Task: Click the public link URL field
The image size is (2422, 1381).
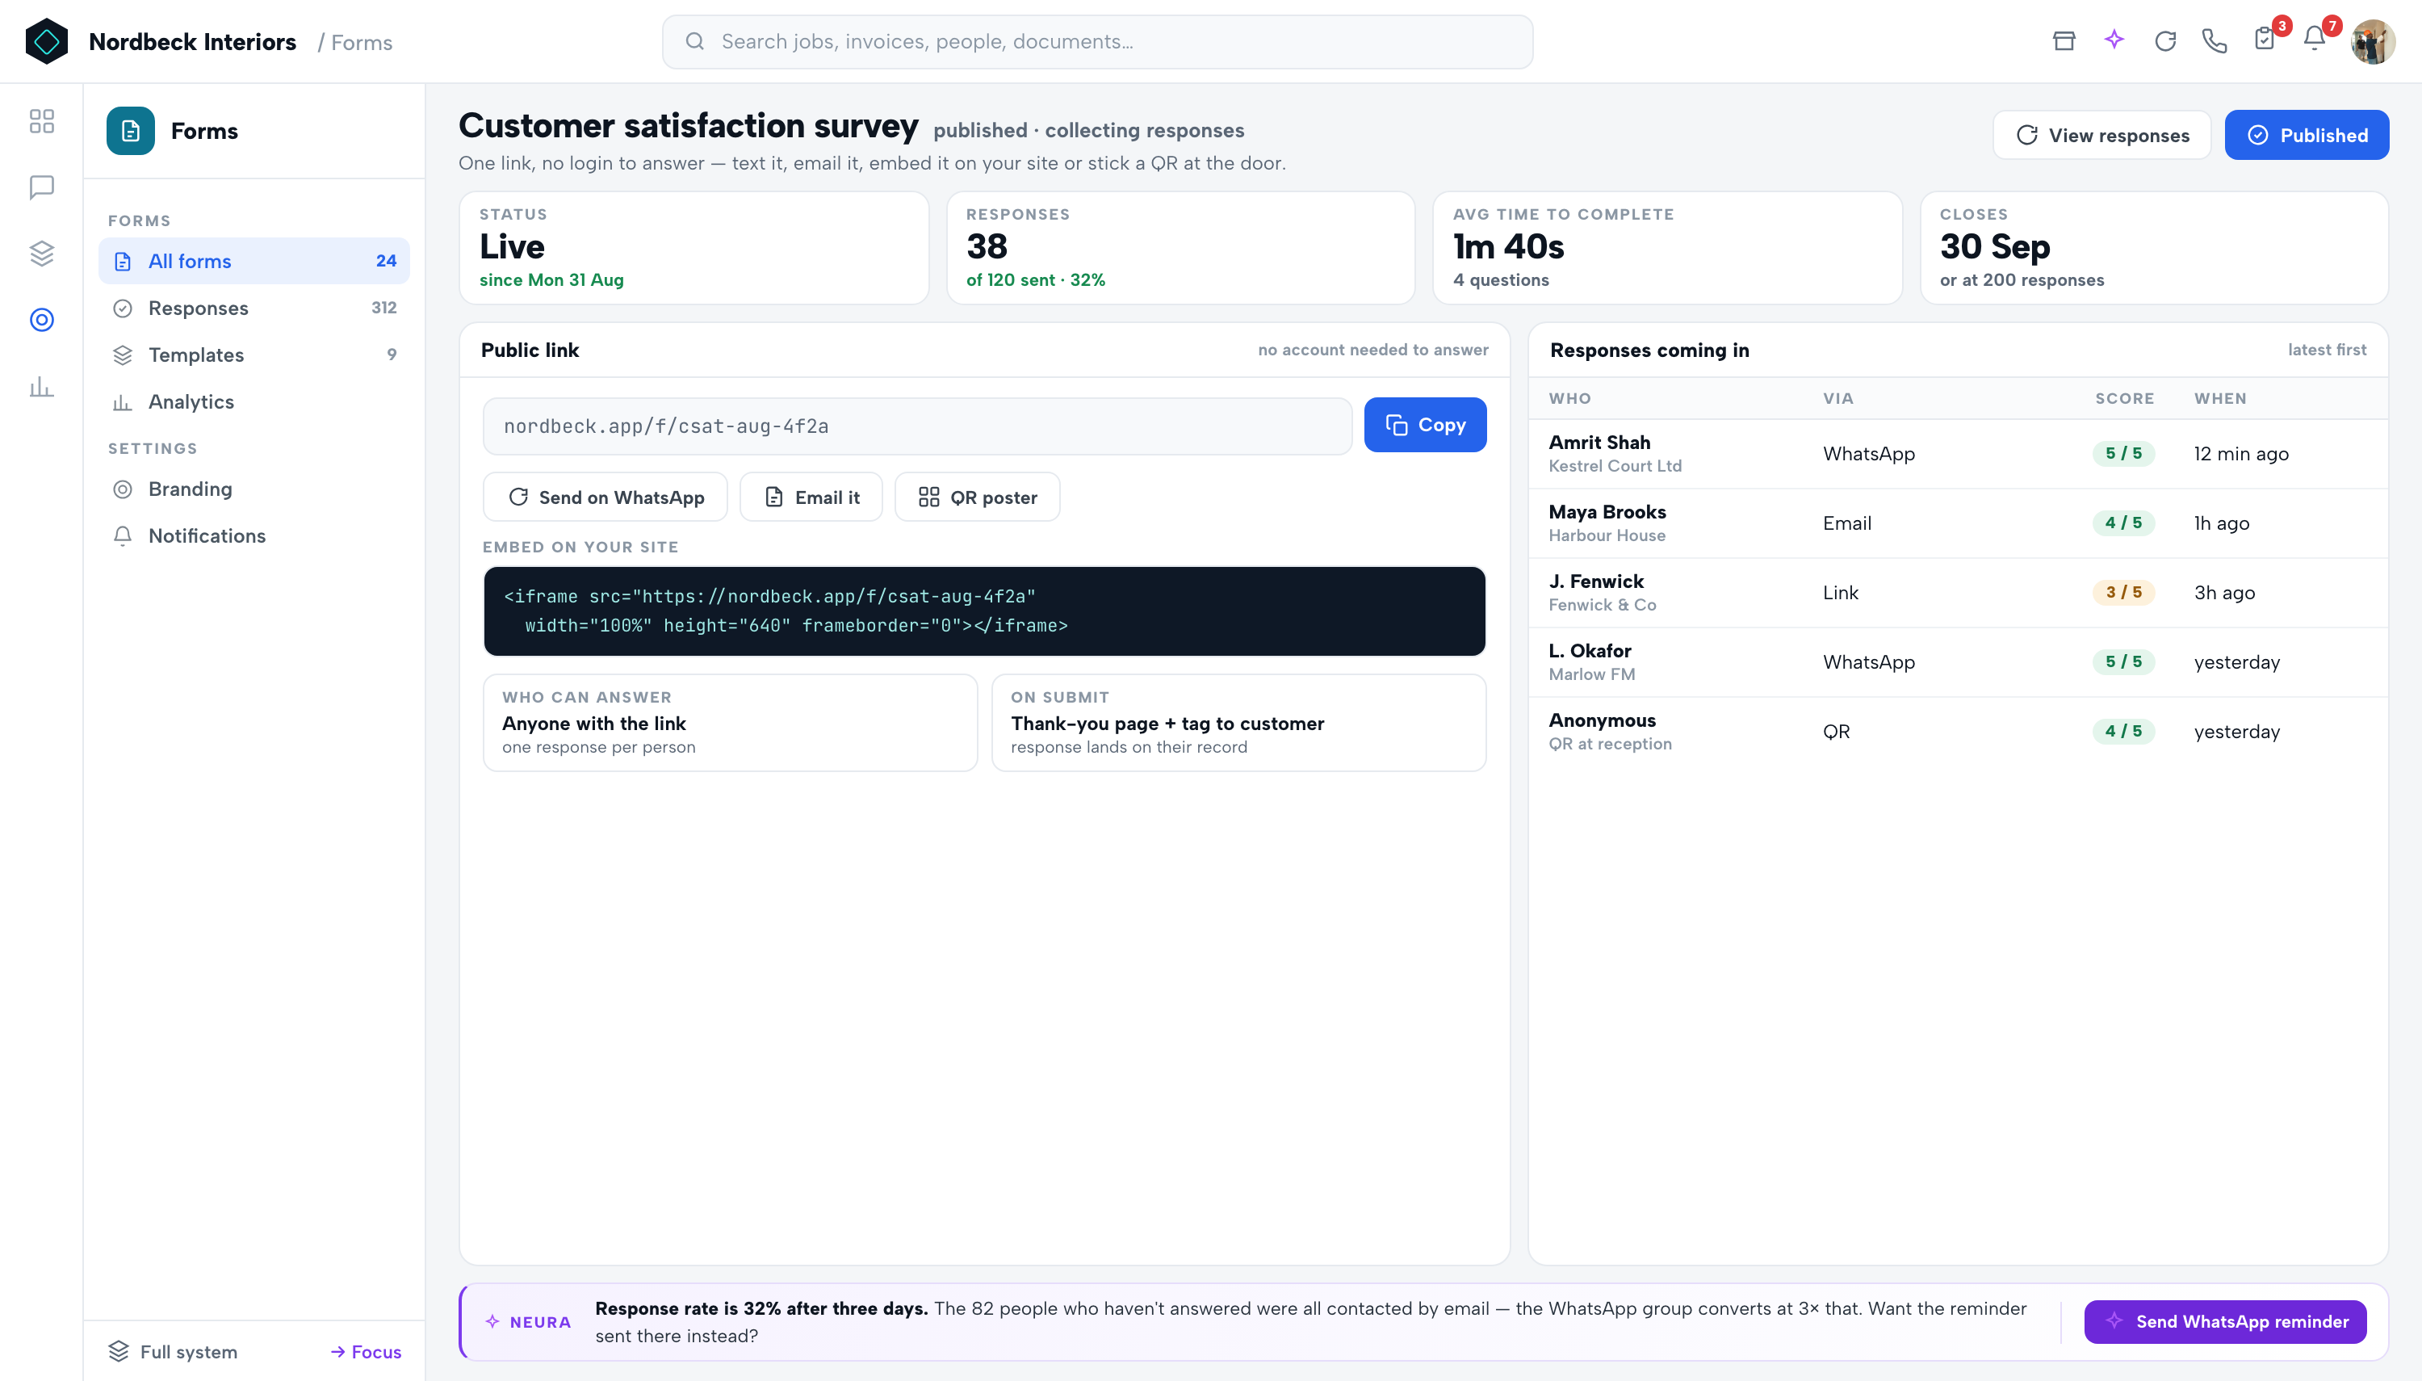Action: (x=916, y=426)
